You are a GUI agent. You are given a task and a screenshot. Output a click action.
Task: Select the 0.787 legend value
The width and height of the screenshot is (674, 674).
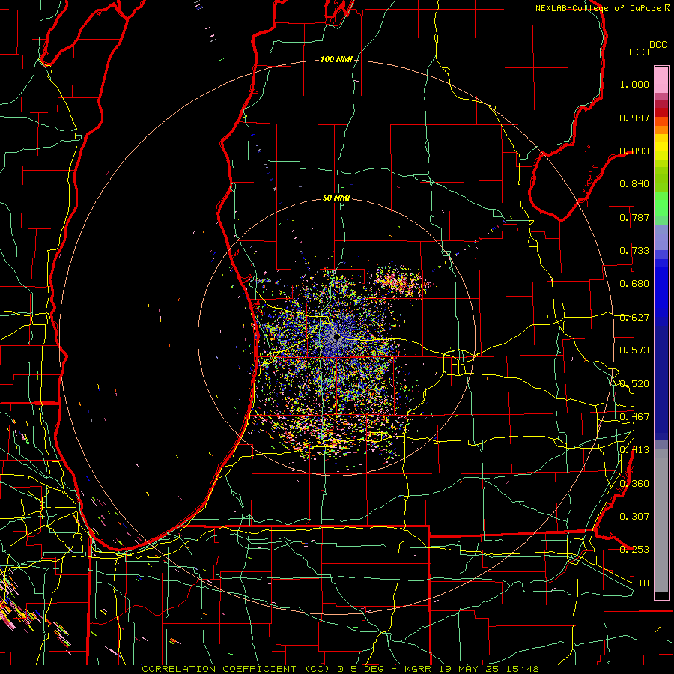(x=634, y=217)
